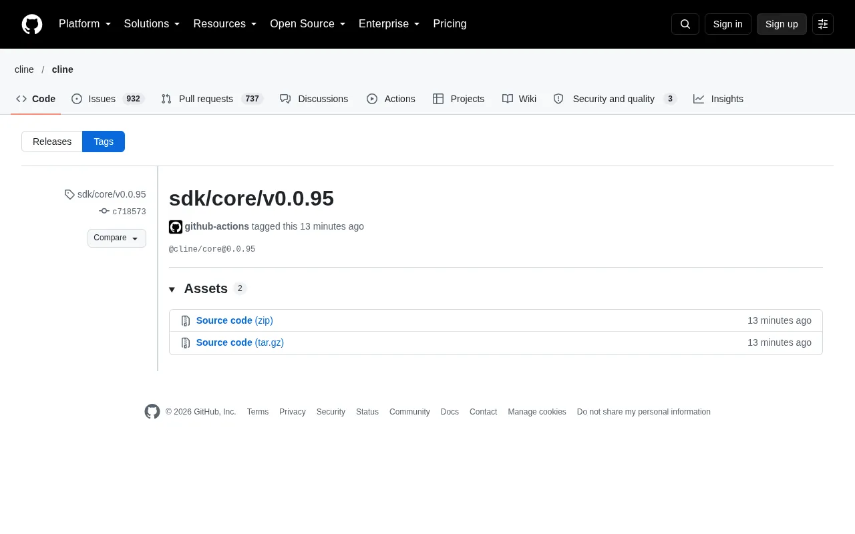The width and height of the screenshot is (855, 534).
Task: Click the GitHub logo in the footer
Action: pyautogui.click(x=152, y=412)
